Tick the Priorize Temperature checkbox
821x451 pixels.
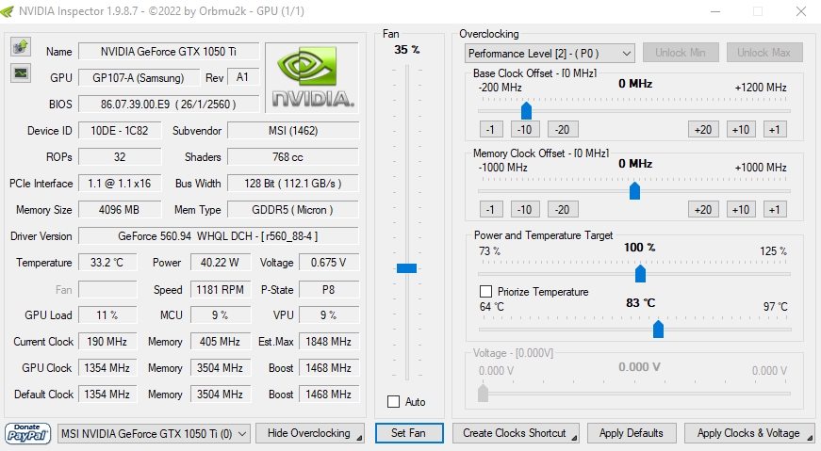tap(485, 292)
